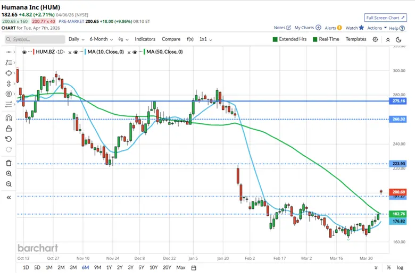Zoom out on the chart
The image size is (415, 279).
9,184
